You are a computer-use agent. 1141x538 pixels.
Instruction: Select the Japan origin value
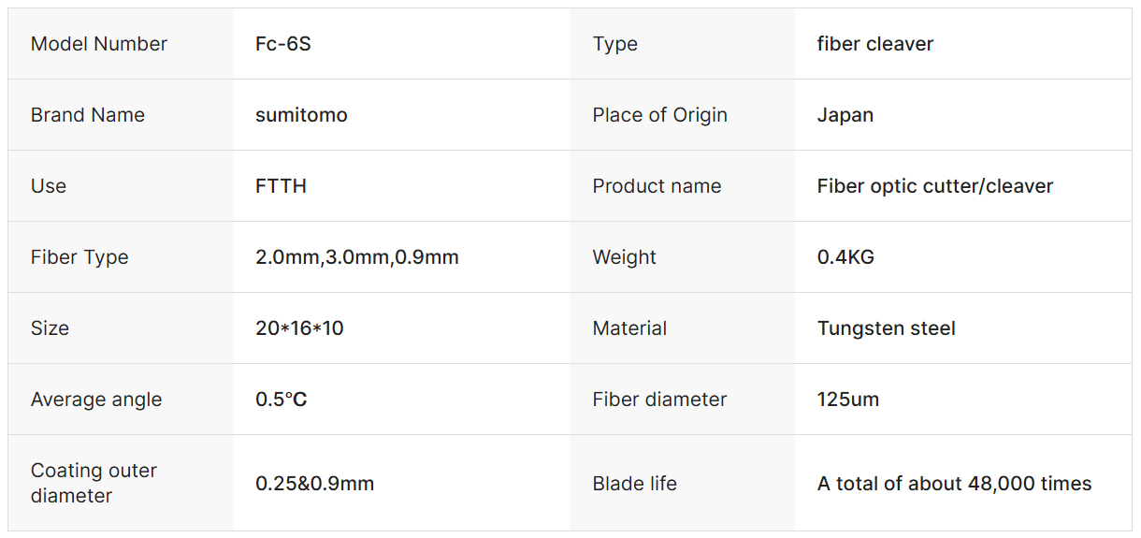pos(845,115)
